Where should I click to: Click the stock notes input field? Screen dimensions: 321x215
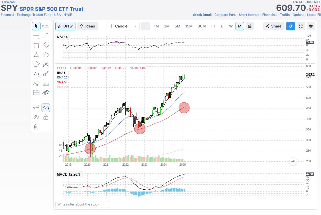click(82, 204)
